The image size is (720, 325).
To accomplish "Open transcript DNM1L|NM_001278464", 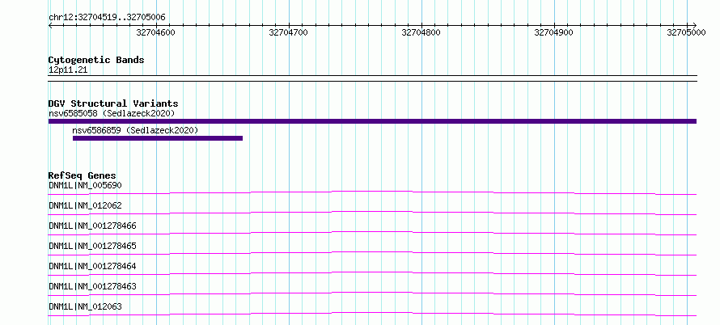I will point(92,266).
